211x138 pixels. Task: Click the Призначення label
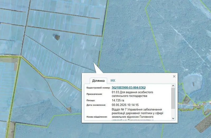(x=94, y=94)
